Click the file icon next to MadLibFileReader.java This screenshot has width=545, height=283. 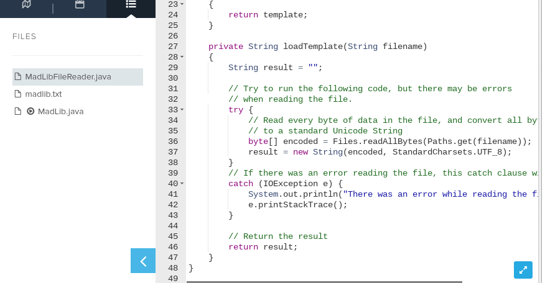click(17, 77)
